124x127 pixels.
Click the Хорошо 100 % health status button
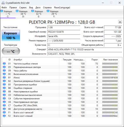coord(11,36)
